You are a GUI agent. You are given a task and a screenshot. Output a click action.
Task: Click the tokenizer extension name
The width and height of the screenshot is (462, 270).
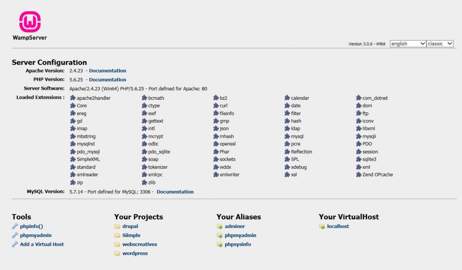(x=157, y=167)
